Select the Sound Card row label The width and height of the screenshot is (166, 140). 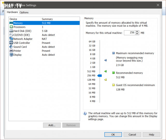pyautogui.click(x=20, y=47)
